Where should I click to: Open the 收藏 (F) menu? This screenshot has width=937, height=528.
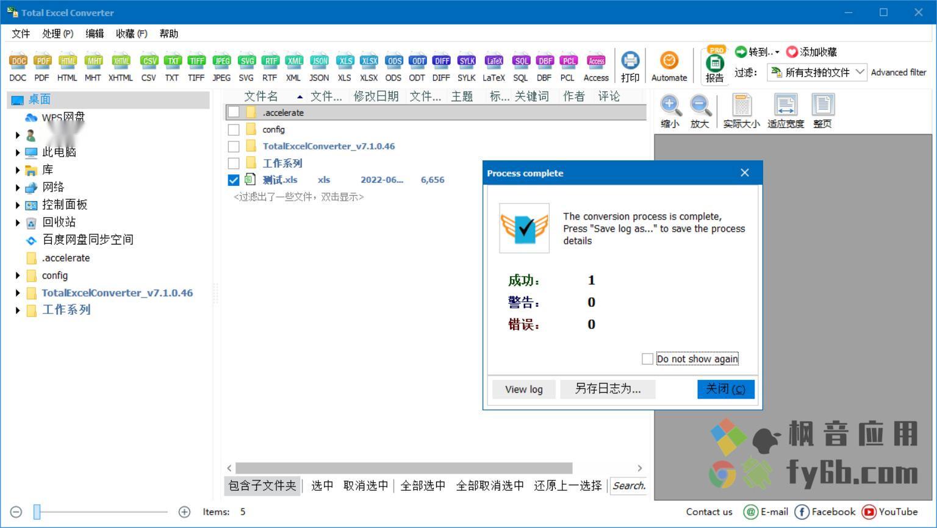(x=132, y=34)
